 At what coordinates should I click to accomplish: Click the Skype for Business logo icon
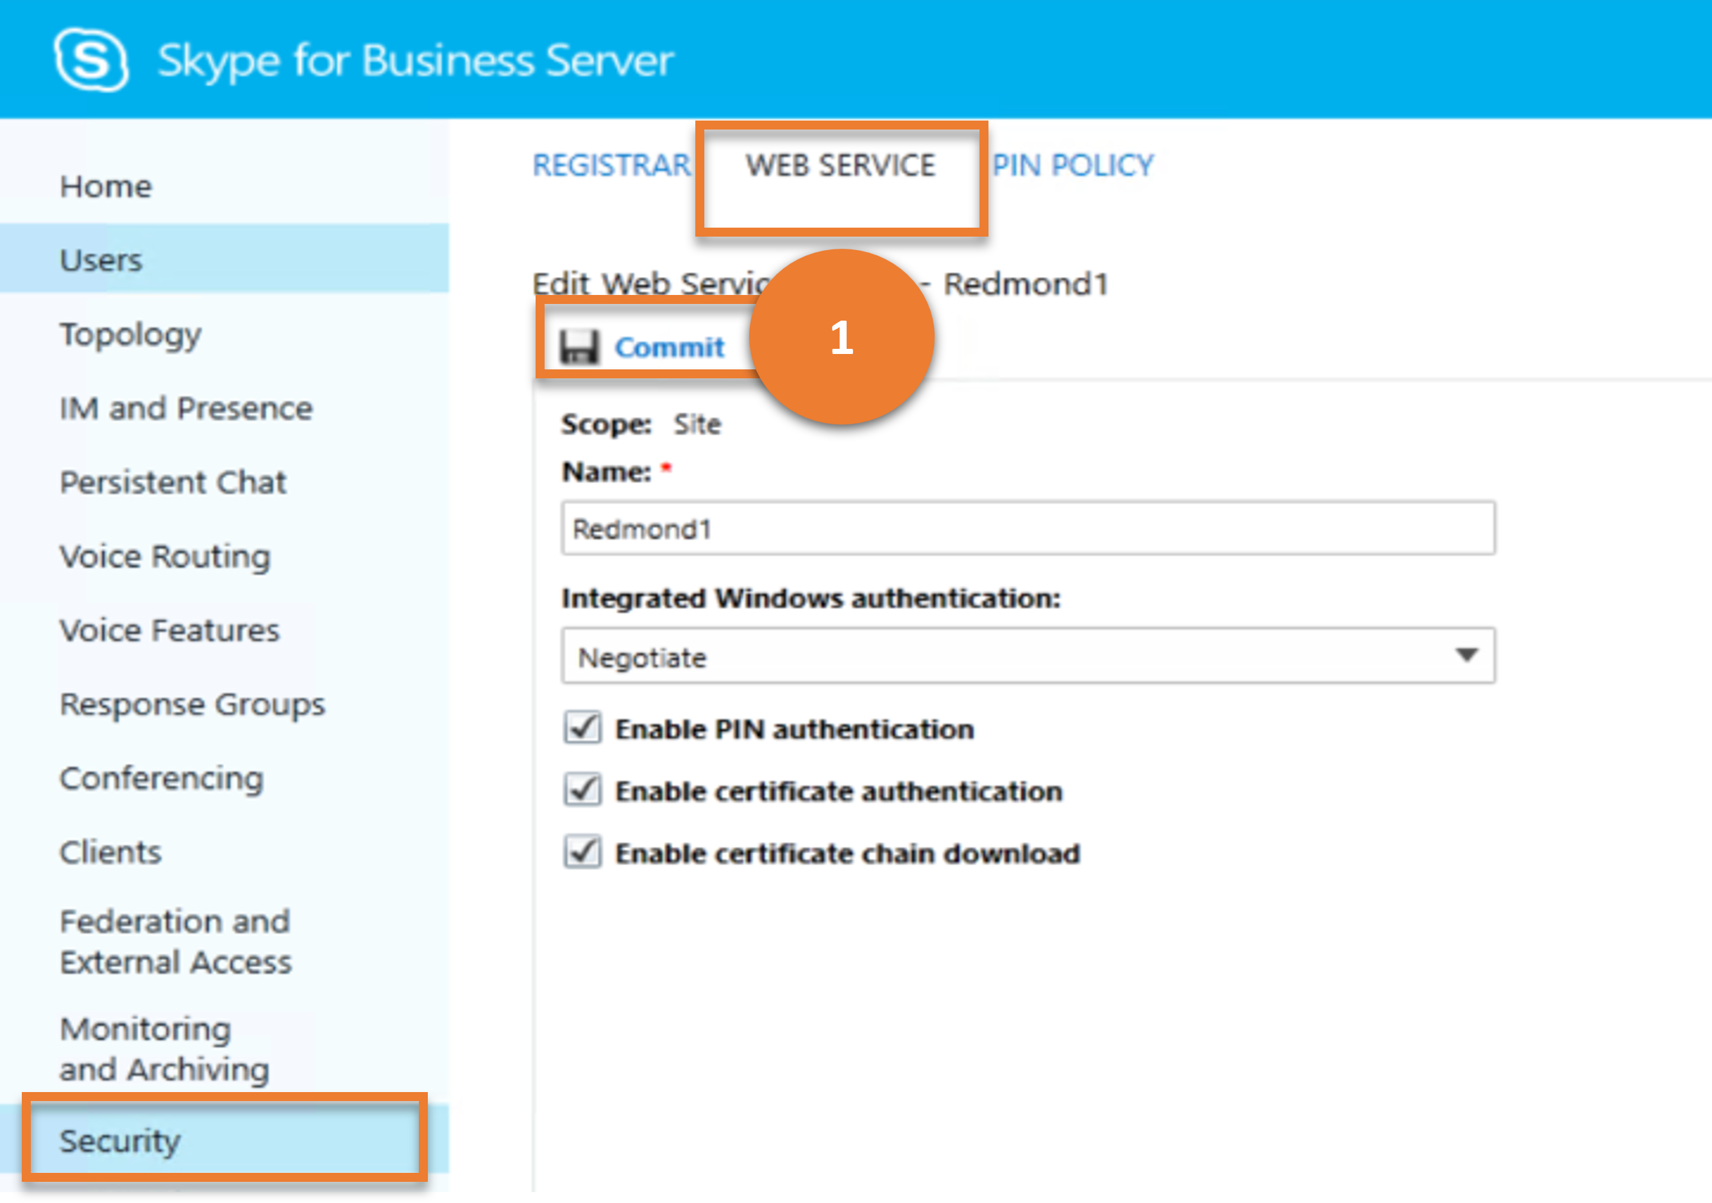(x=91, y=60)
